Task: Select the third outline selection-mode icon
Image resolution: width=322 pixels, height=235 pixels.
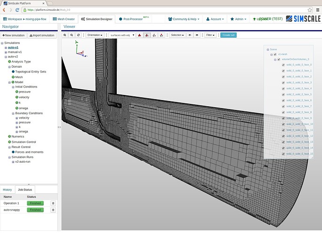Action: 154,35
